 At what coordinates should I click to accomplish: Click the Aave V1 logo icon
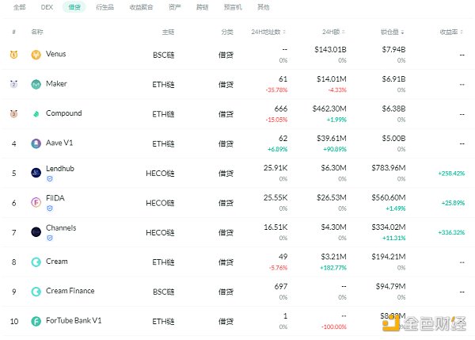(36, 143)
